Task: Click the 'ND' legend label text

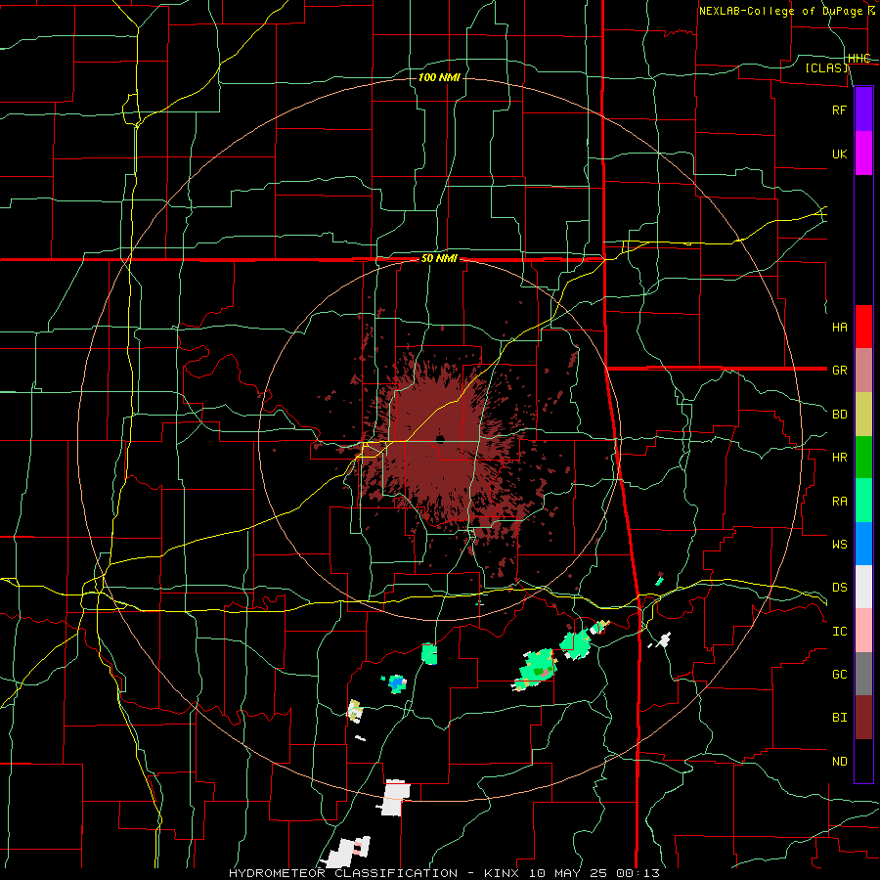Action: 839,762
